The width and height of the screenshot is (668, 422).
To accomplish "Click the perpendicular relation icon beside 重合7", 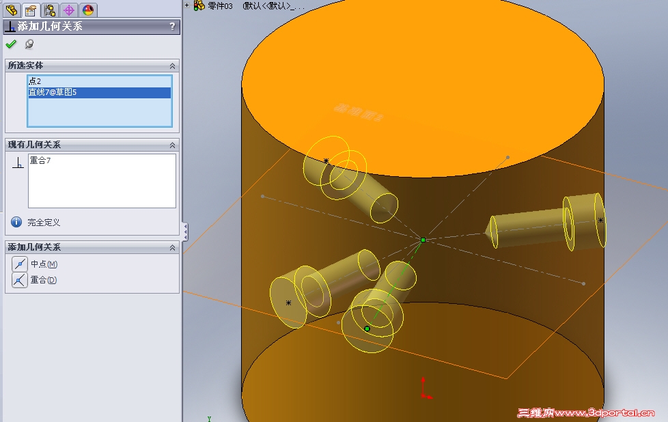I will point(18,163).
